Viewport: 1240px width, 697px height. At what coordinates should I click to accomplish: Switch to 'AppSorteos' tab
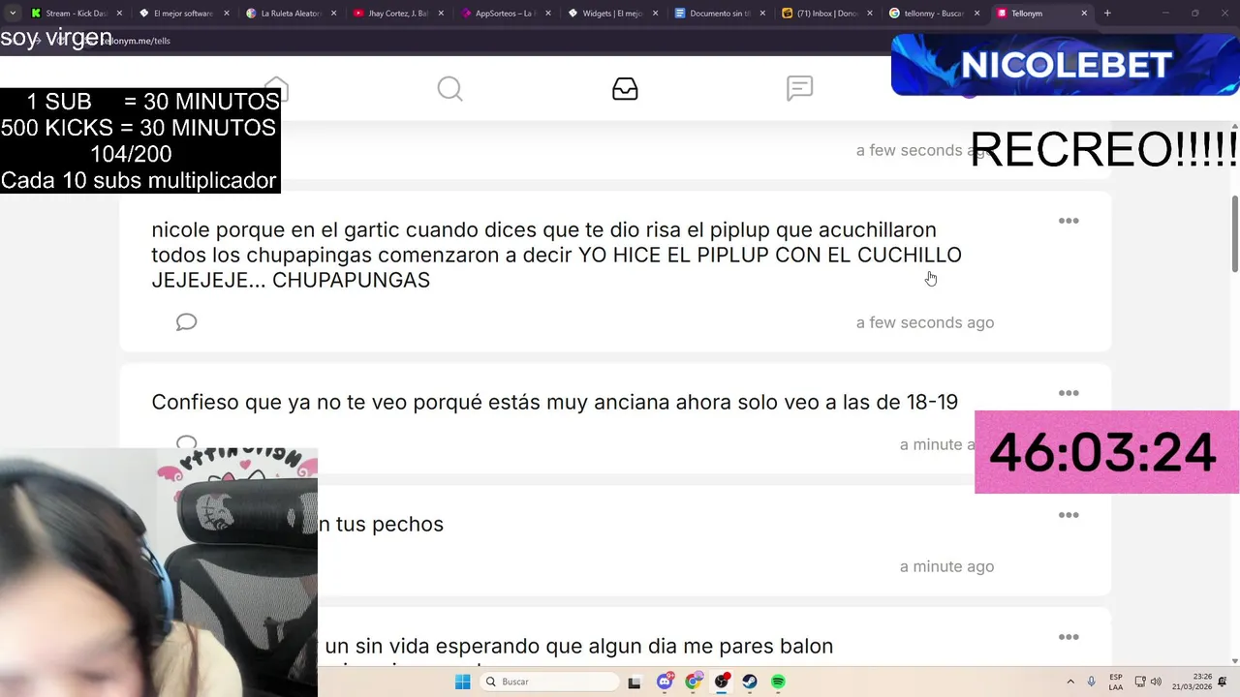(507, 14)
